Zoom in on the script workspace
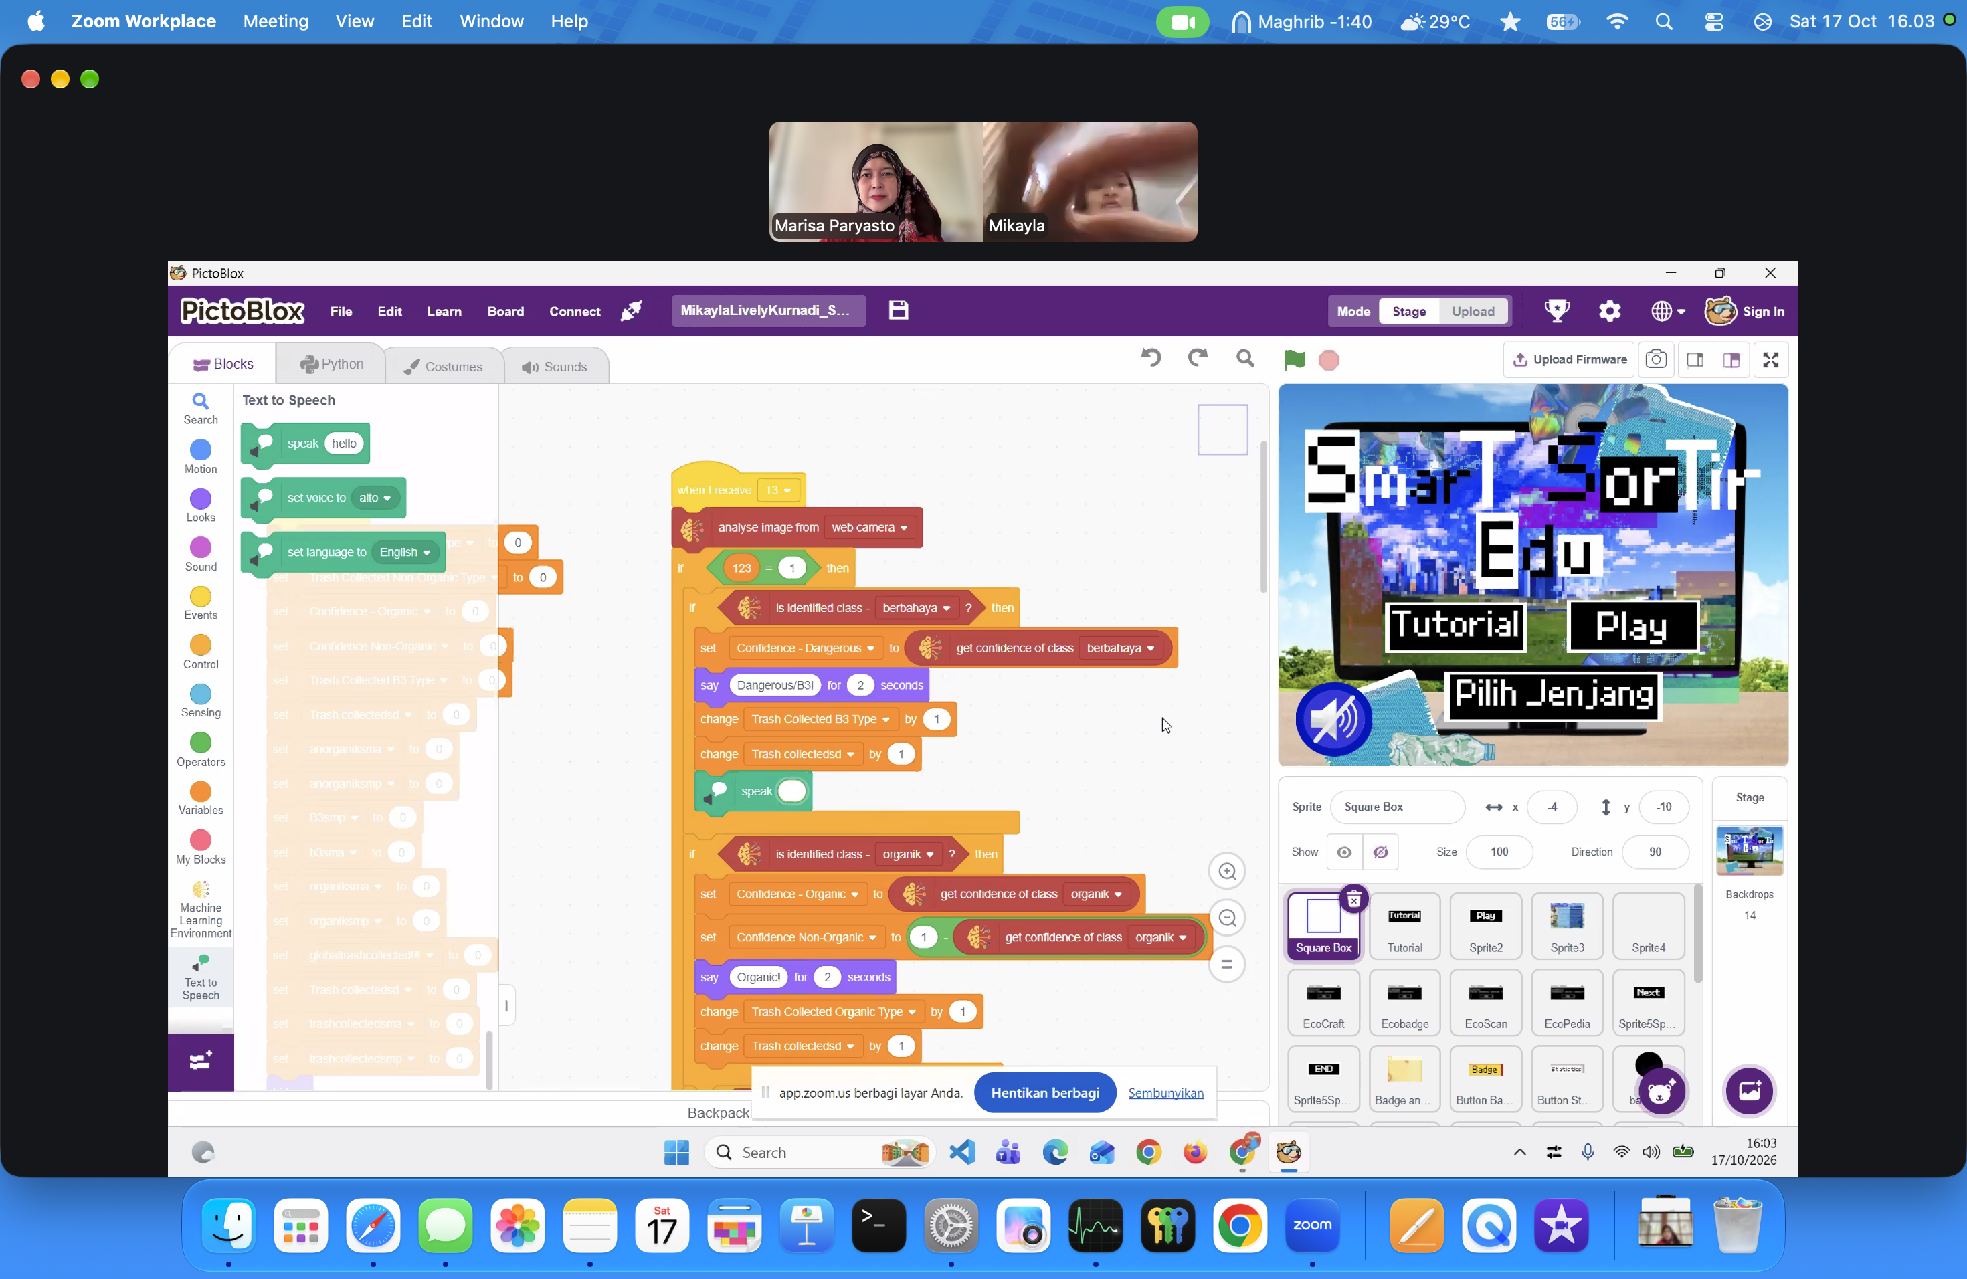1967x1279 pixels. 1227,871
